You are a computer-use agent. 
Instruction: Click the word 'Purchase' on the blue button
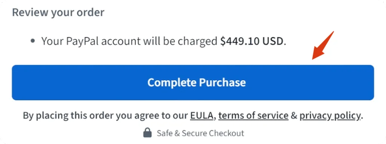coord(222,82)
